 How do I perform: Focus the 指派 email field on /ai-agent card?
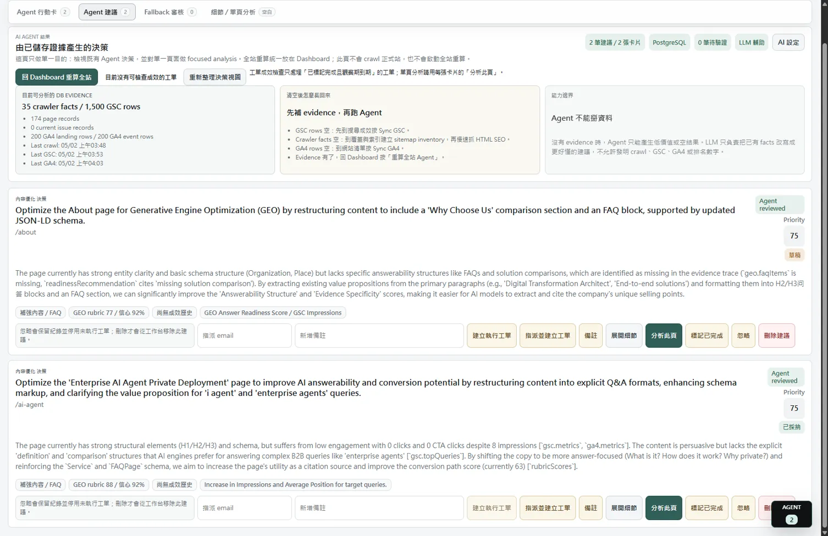coord(245,508)
